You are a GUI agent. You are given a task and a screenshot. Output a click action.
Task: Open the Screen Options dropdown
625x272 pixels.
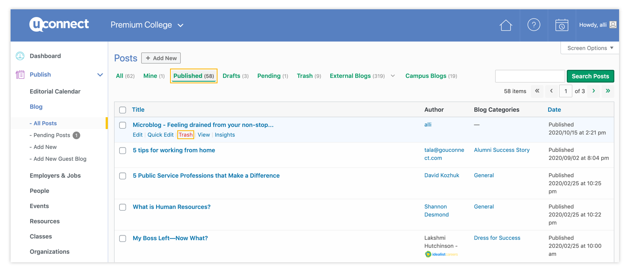590,48
